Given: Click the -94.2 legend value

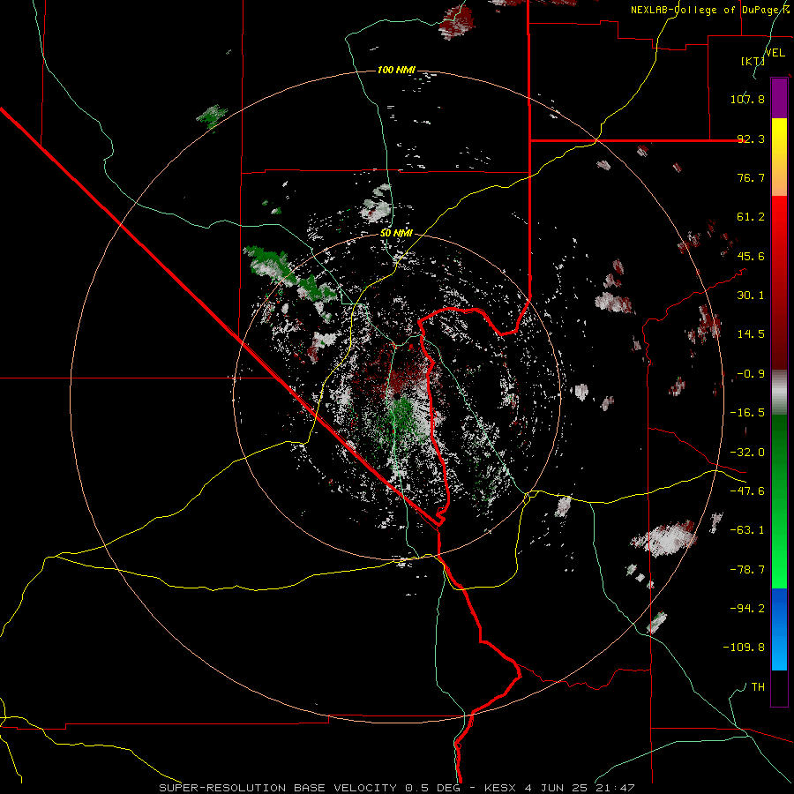Looking at the screenshot, I should (747, 608).
